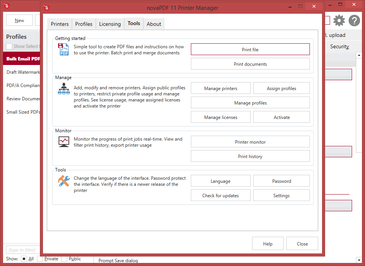
Task: Click the novaPDF logo in the Printer Manager title bar
Action: coord(47,7)
